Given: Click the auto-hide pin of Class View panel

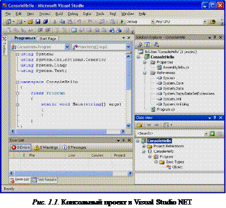Looking at the screenshot, I should pos(215,117).
